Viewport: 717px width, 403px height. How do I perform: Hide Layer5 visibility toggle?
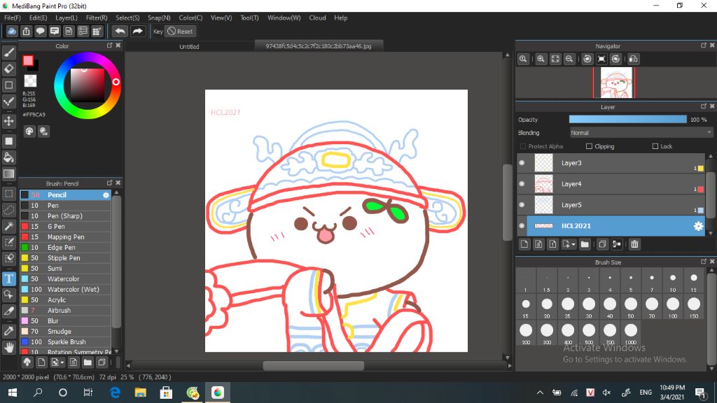coord(522,205)
